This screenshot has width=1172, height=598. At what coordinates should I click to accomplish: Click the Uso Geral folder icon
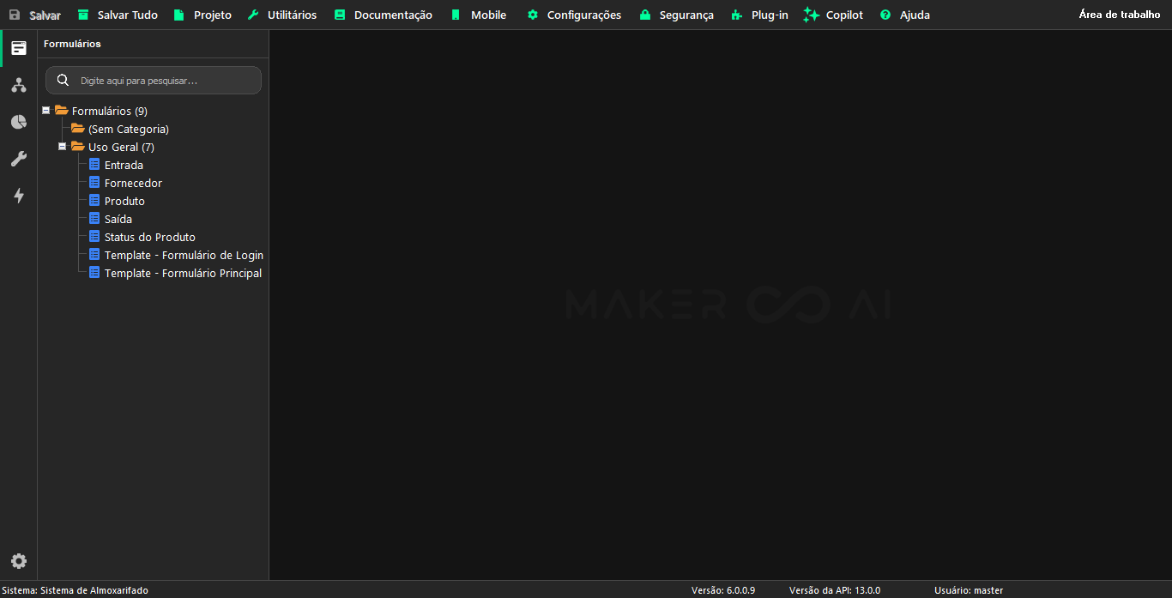pos(77,147)
